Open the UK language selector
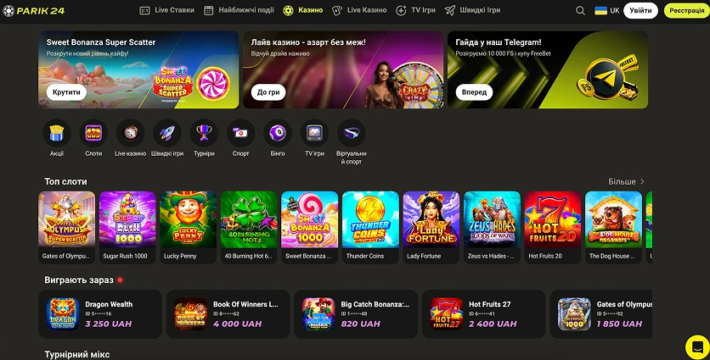The width and height of the screenshot is (710, 360). coord(606,10)
